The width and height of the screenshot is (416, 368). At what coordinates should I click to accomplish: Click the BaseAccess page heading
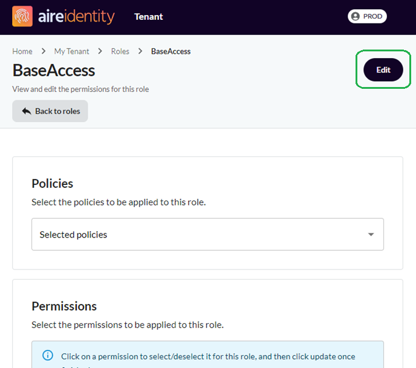coord(54,71)
